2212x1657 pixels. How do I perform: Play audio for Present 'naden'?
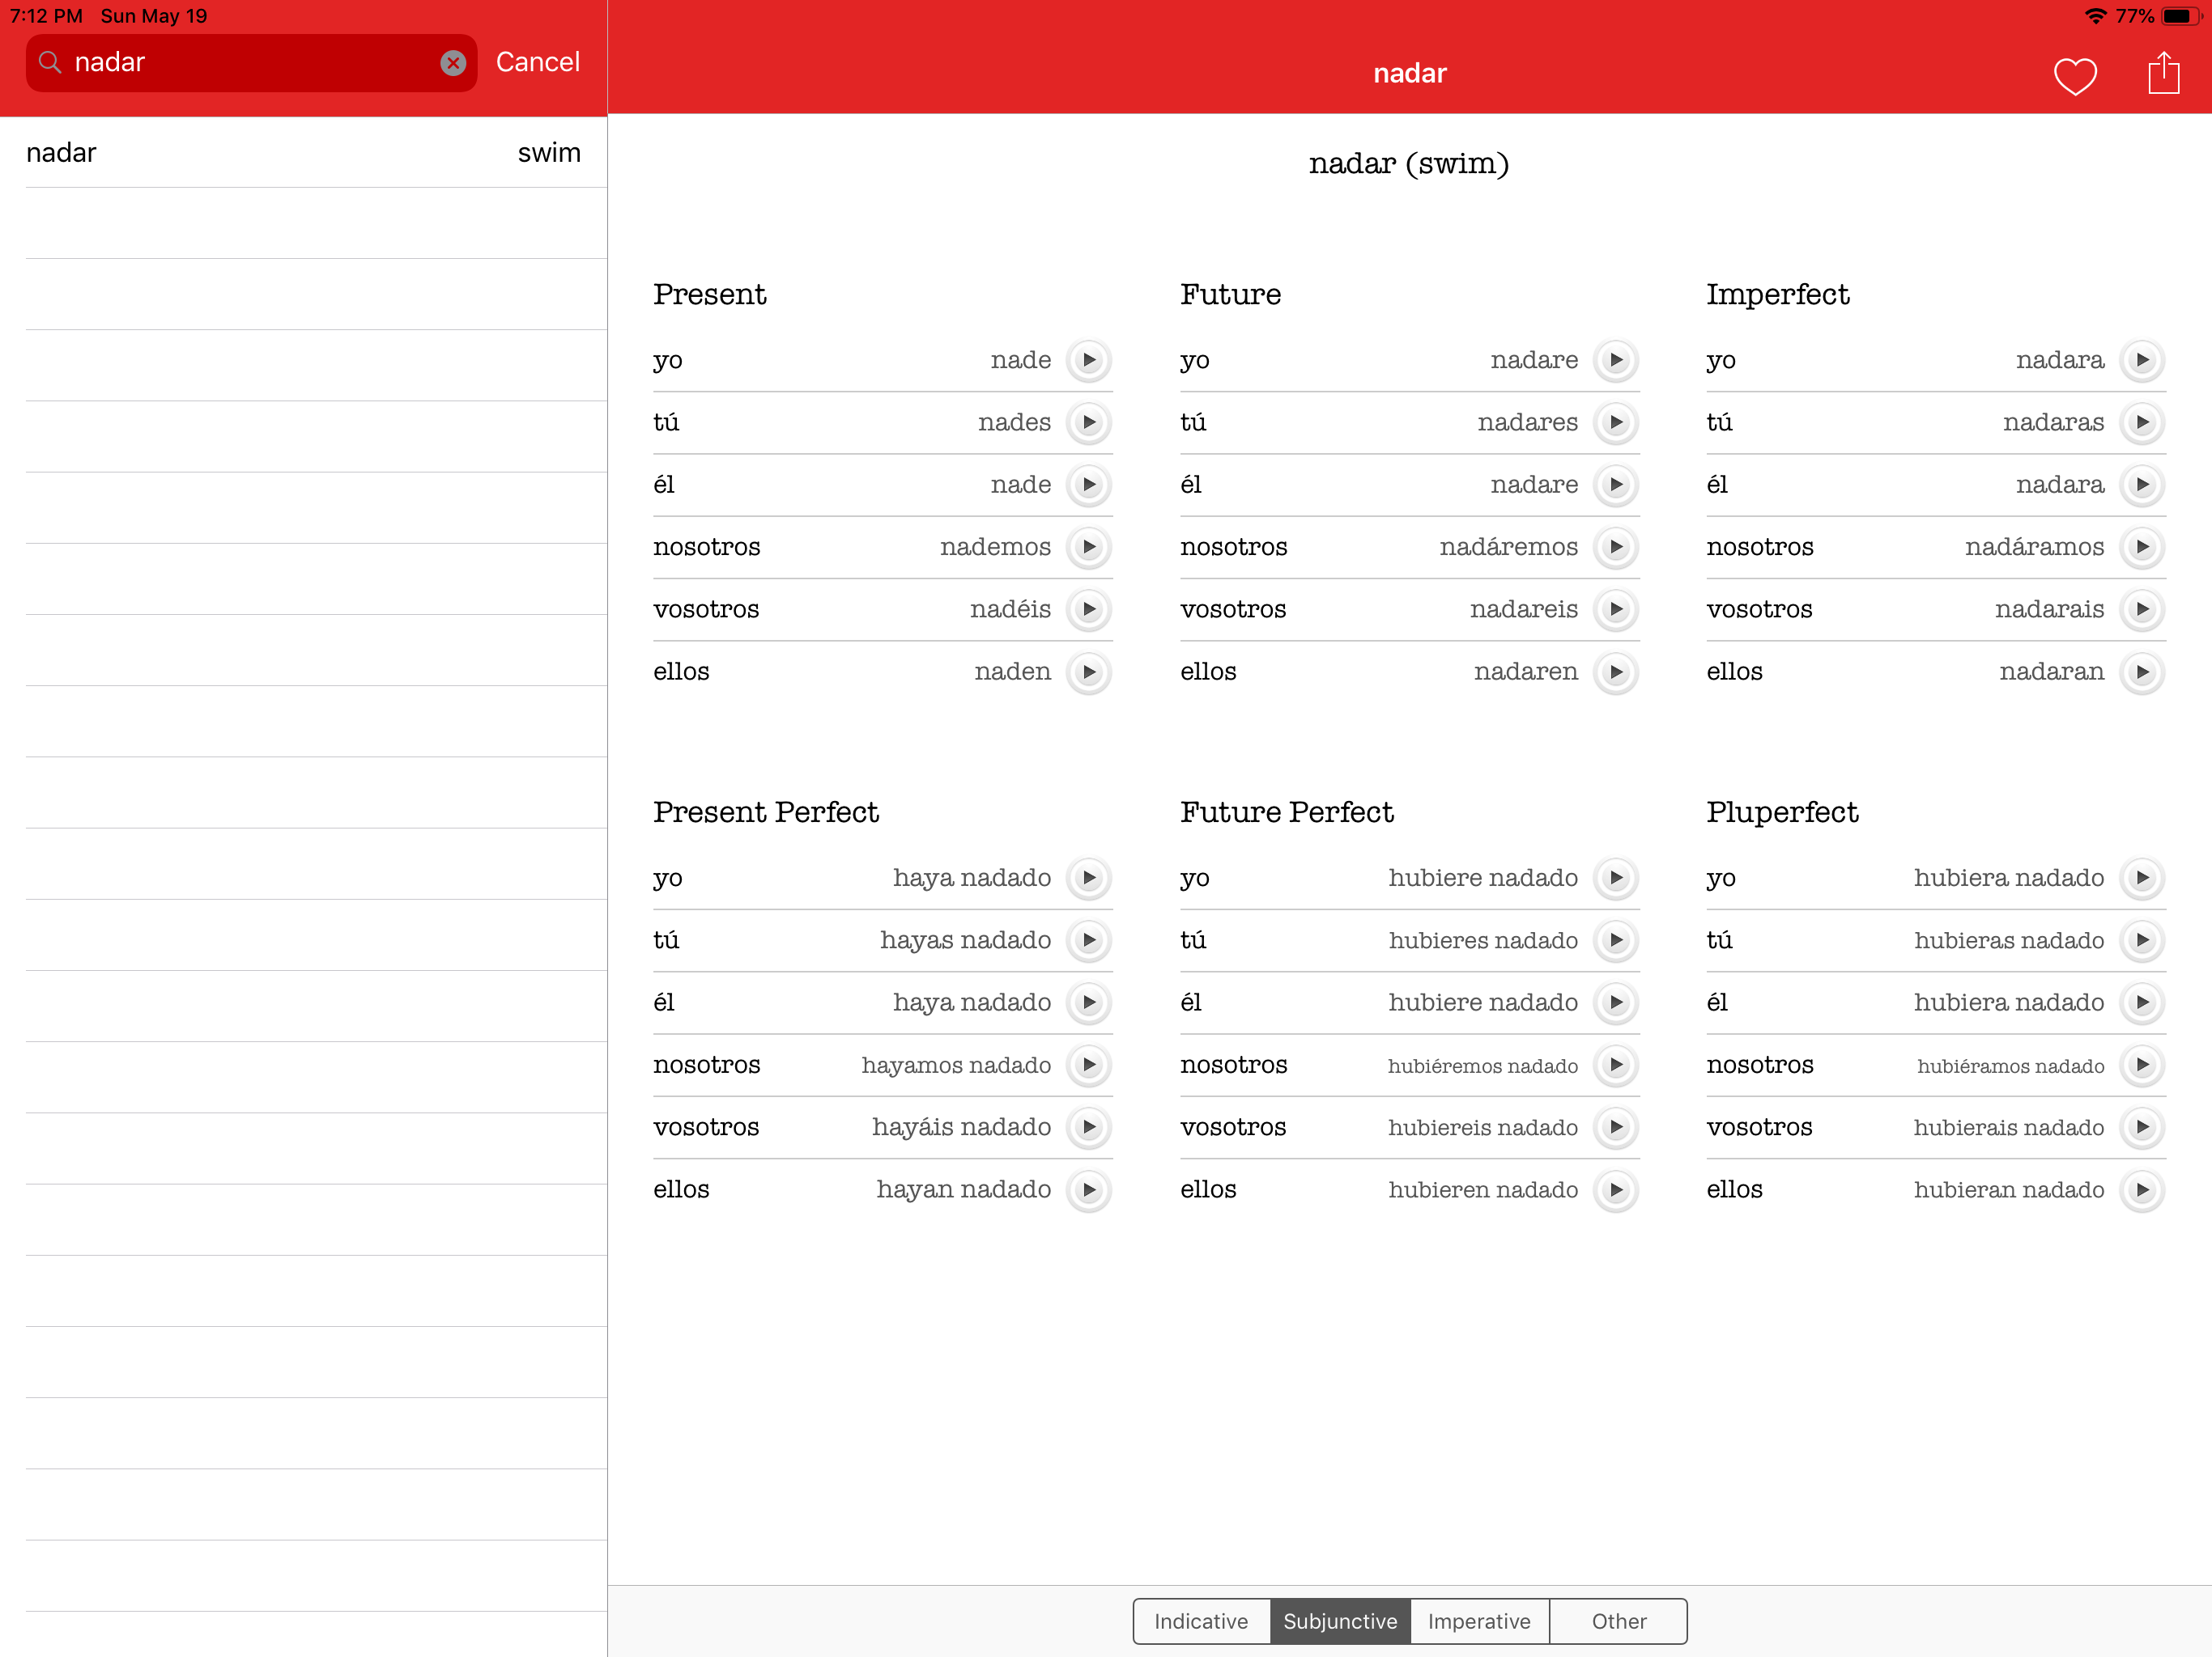(x=1089, y=672)
